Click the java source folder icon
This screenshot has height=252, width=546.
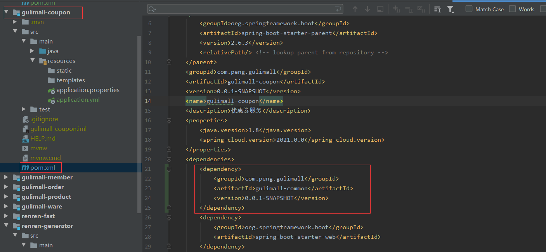tap(43, 51)
